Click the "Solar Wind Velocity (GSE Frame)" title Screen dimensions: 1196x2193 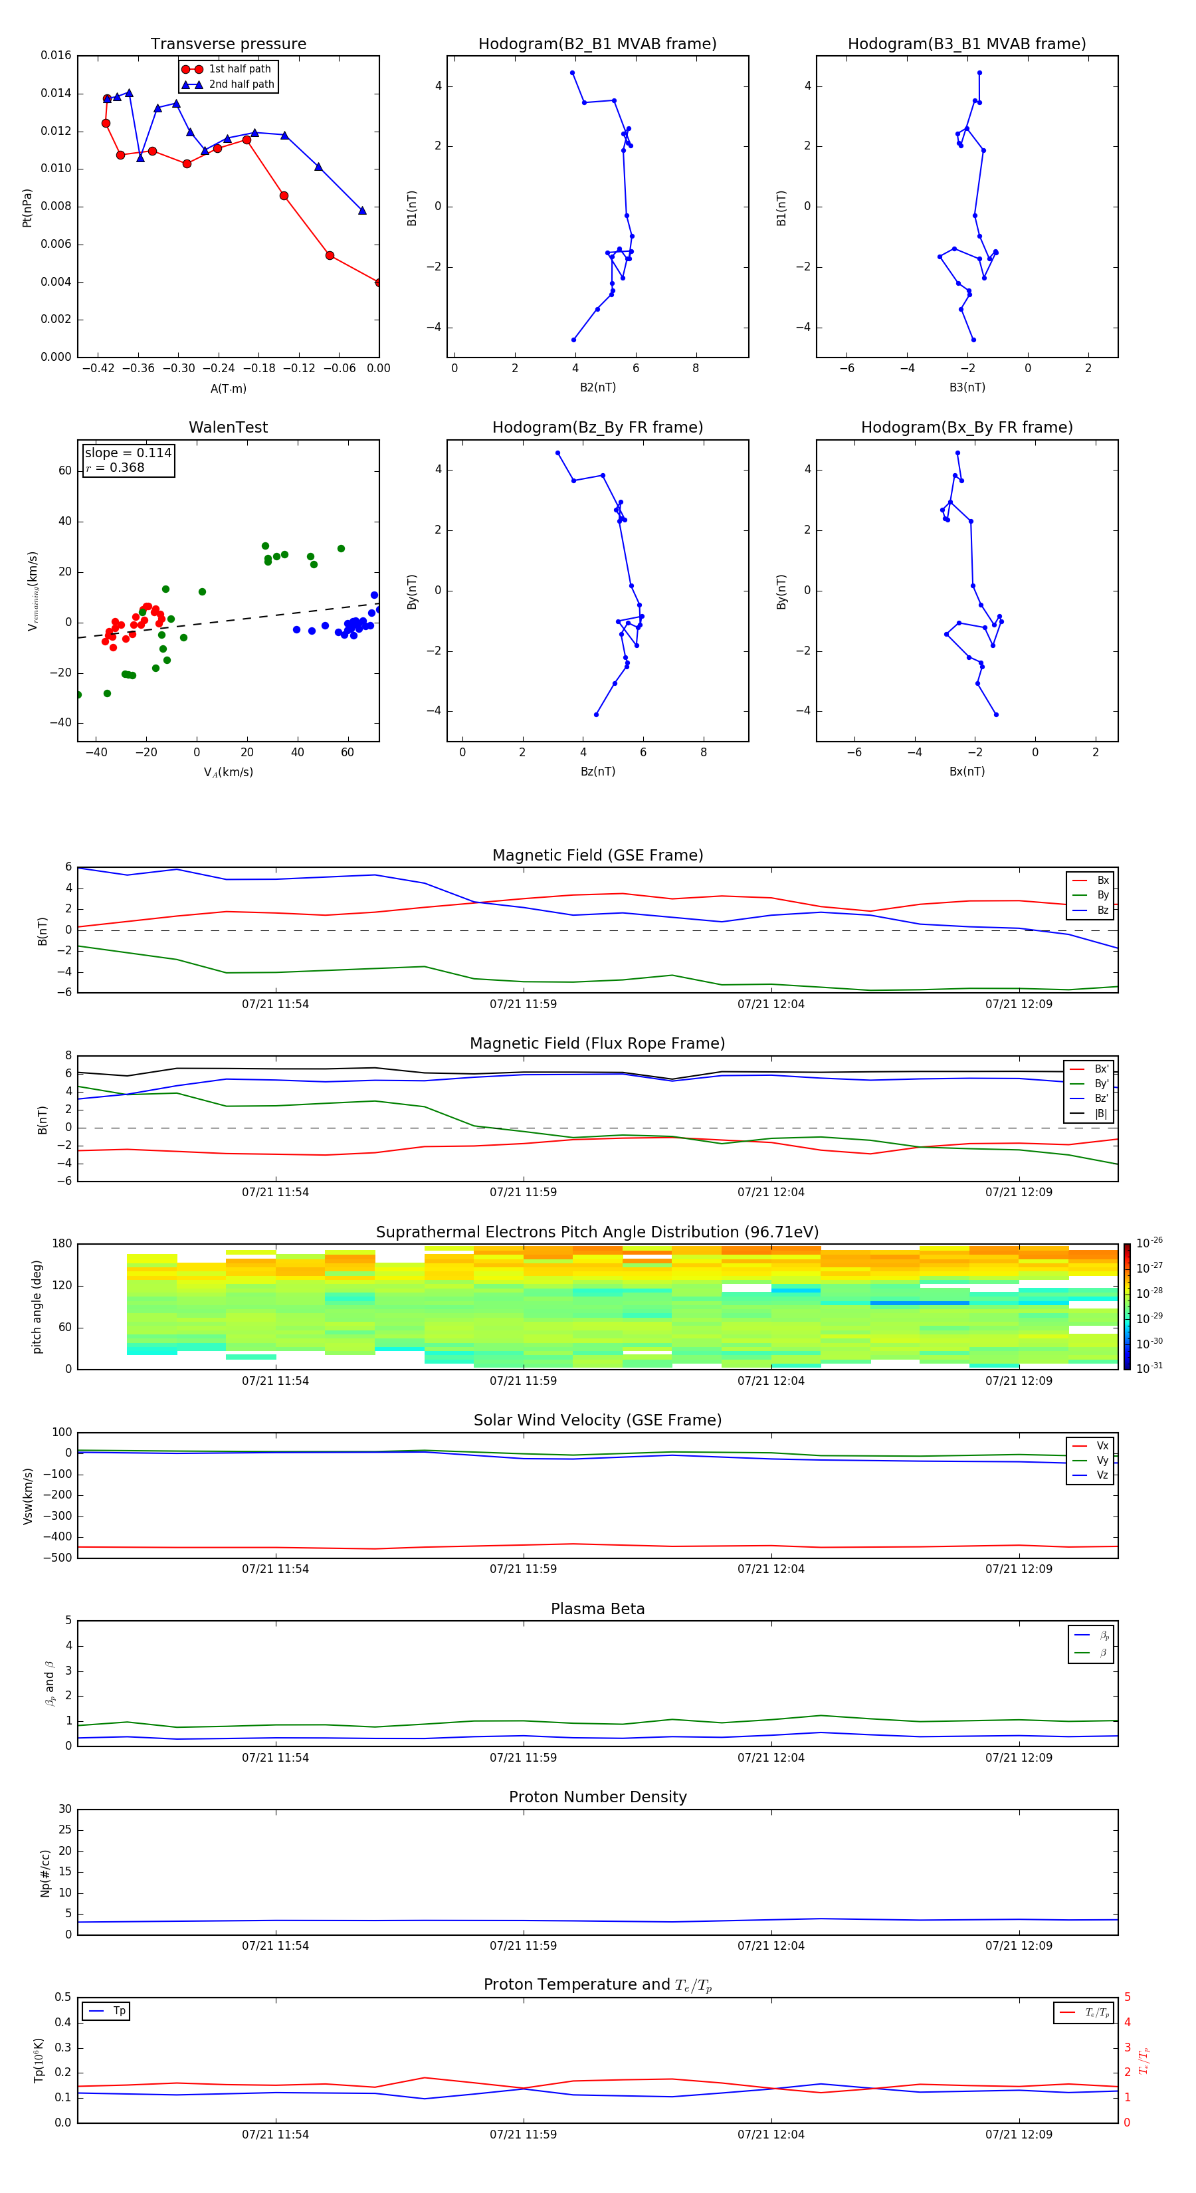pos(597,1421)
